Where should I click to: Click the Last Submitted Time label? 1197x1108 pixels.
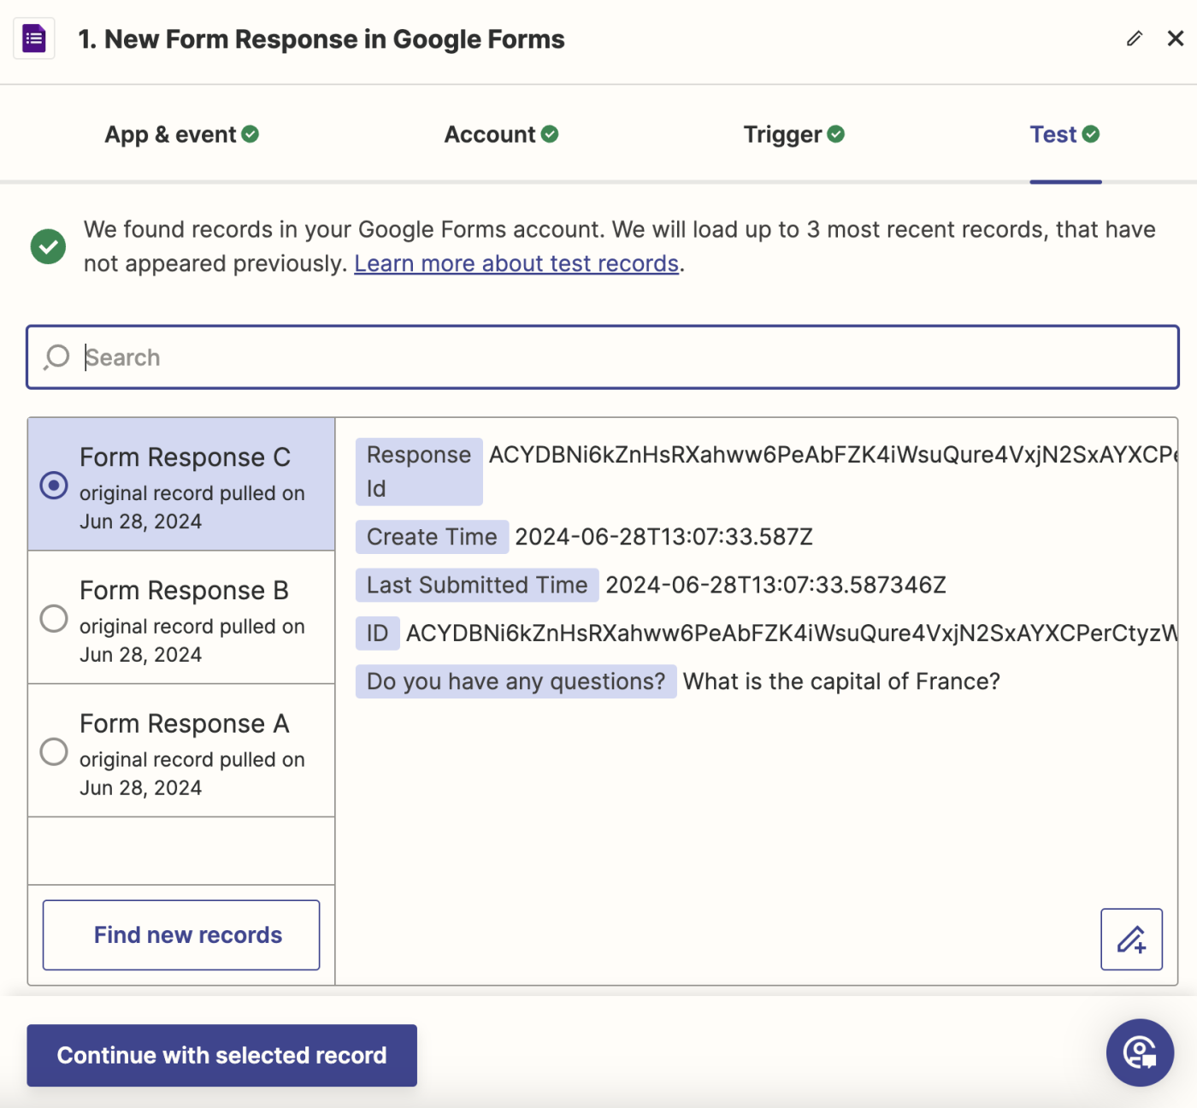tap(477, 585)
